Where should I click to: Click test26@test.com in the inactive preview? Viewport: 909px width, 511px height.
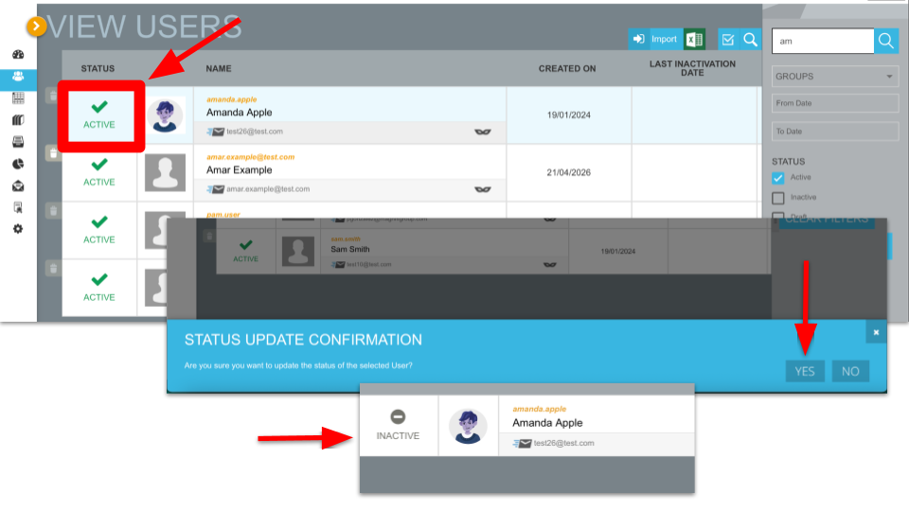click(563, 443)
